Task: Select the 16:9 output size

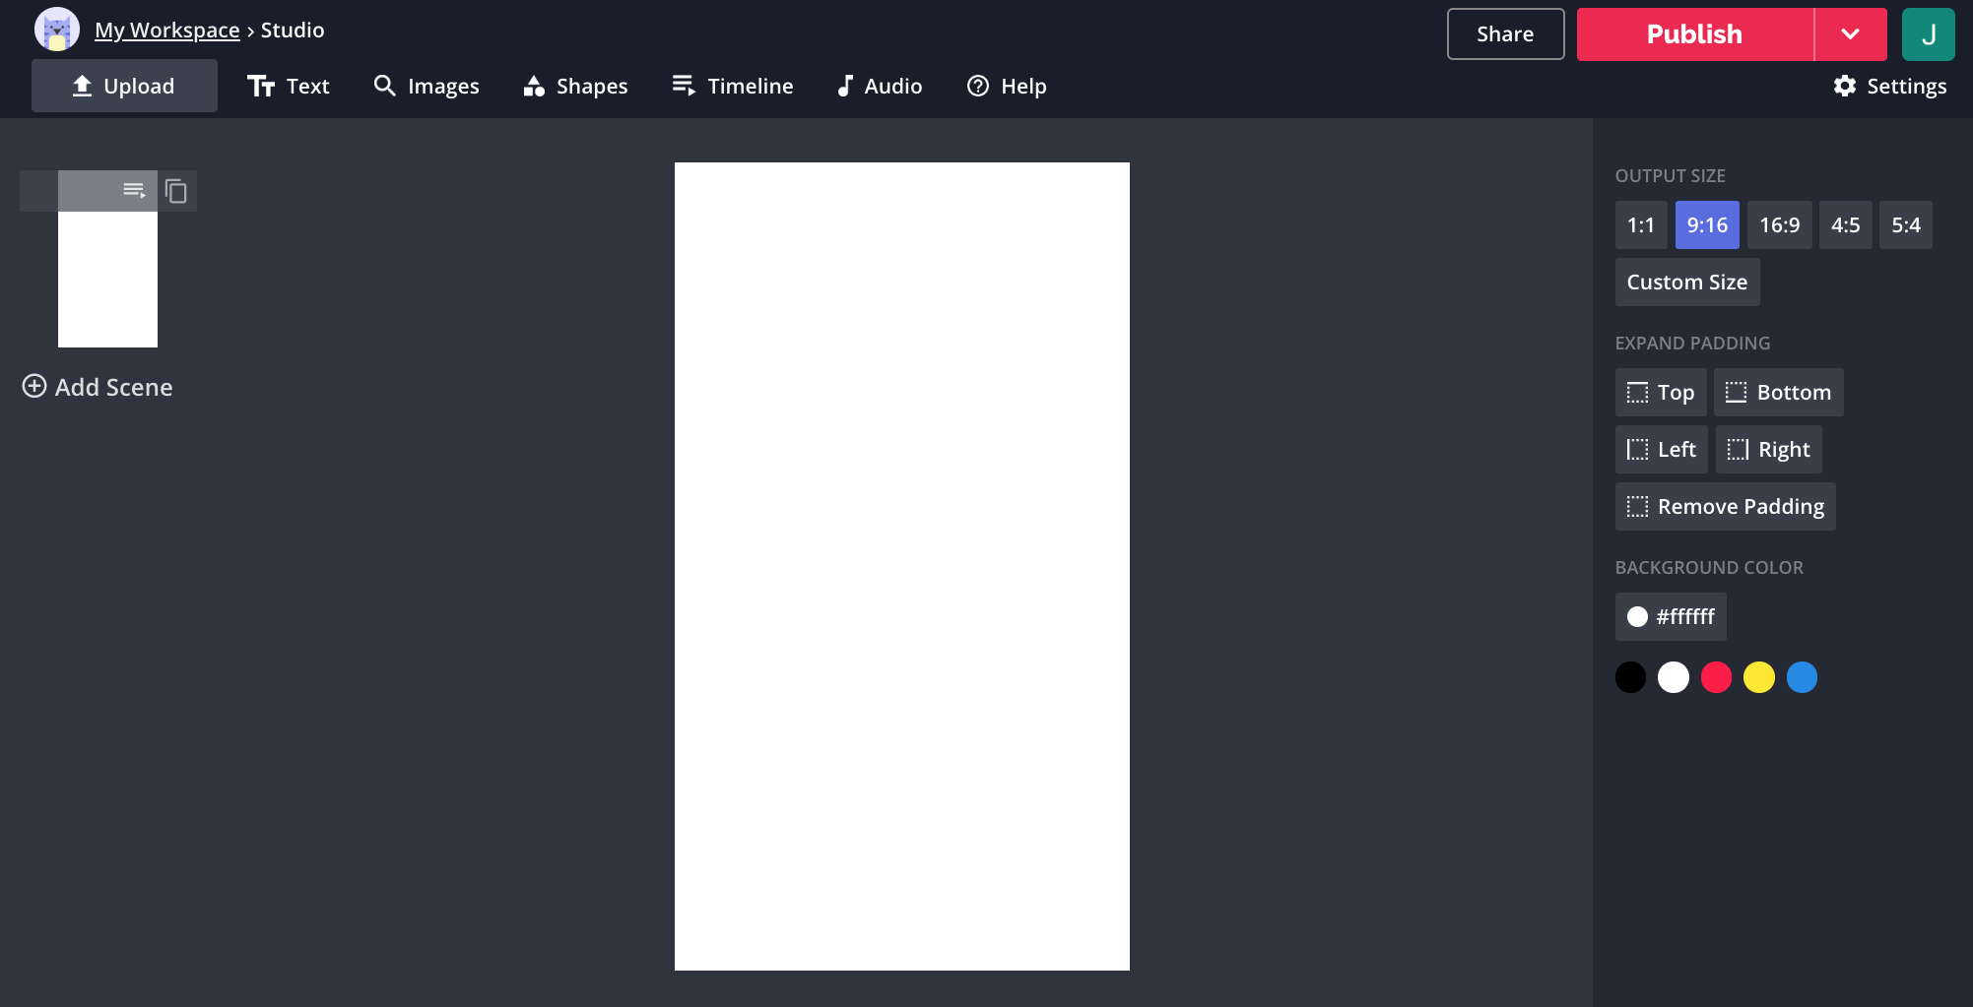Action: [x=1779, y=225]
